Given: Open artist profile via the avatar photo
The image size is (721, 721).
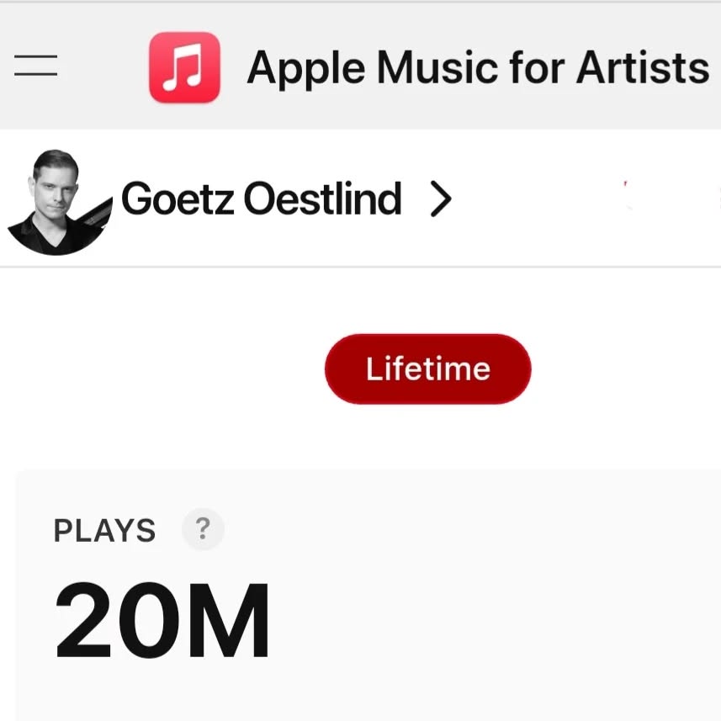Looking at the screenshot, I should [56, 199].
